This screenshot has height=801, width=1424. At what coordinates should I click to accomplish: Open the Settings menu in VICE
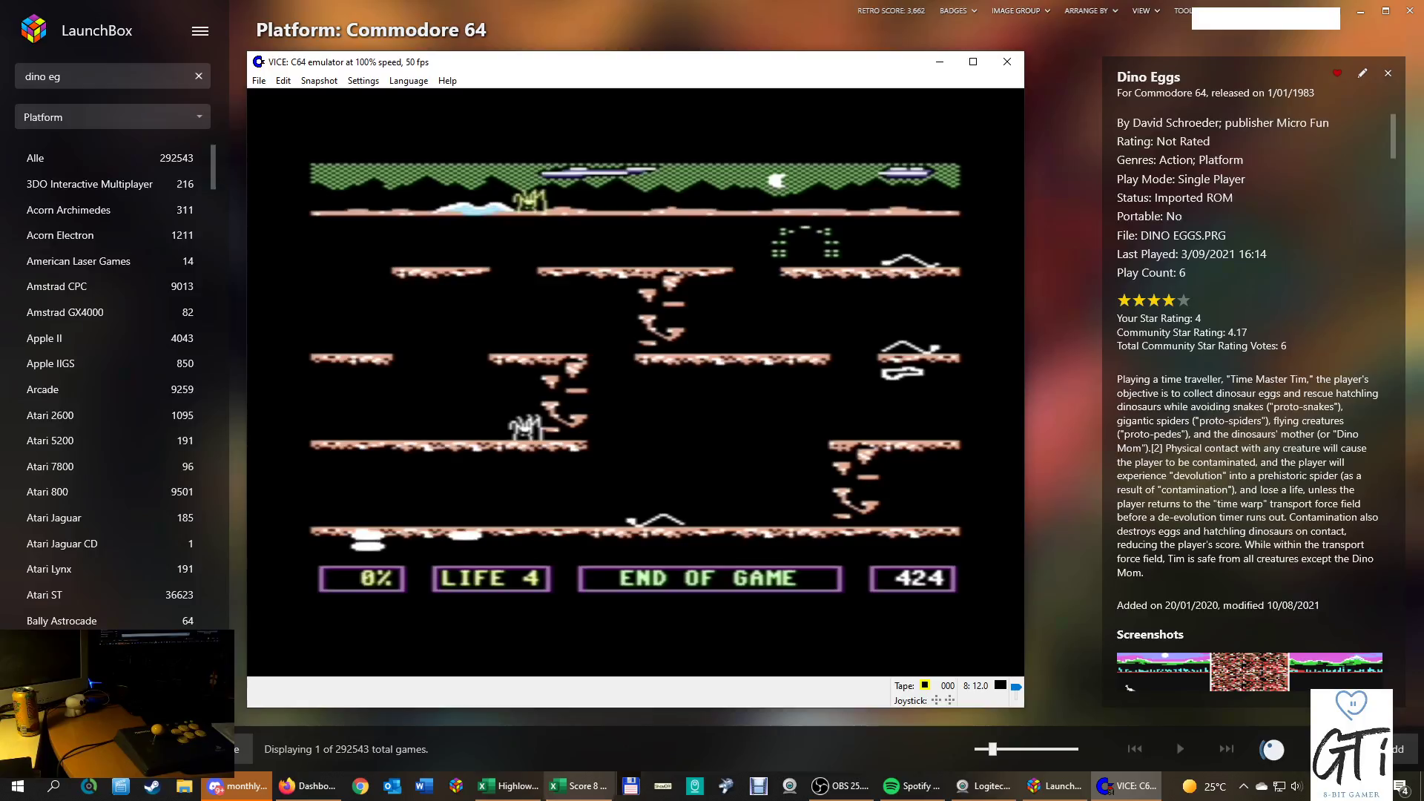pyautogui.click(x=363, y=81)
